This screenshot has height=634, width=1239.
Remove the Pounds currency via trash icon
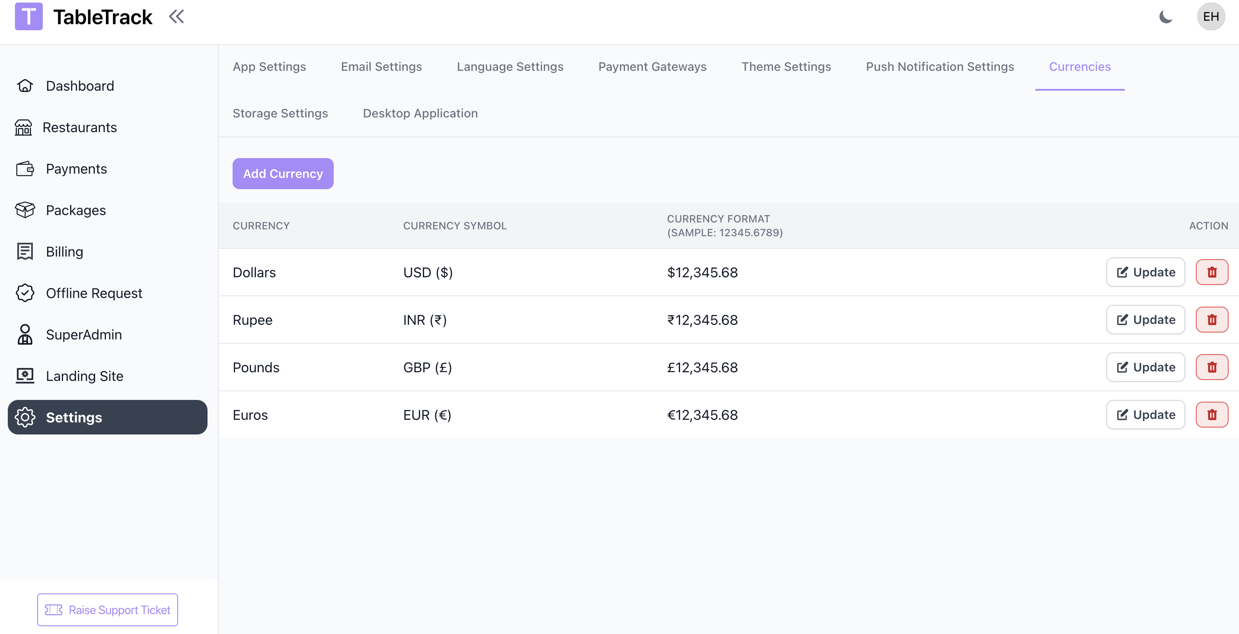pos(1211,367)
